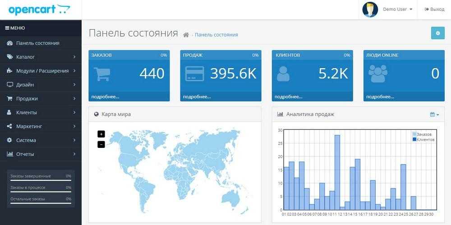Open dashboard settings gear button
The width and height of the screenshot is (451, 225).
[437, 33]
